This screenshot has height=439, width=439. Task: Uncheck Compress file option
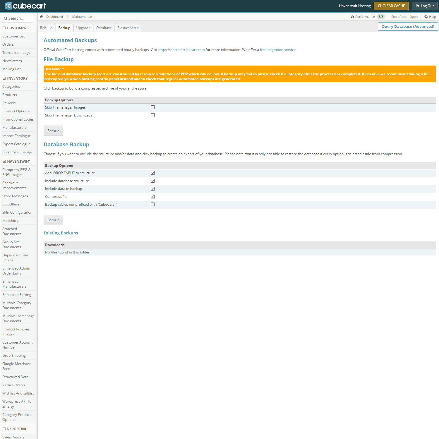pyautogui.click(x=152, y=197)
